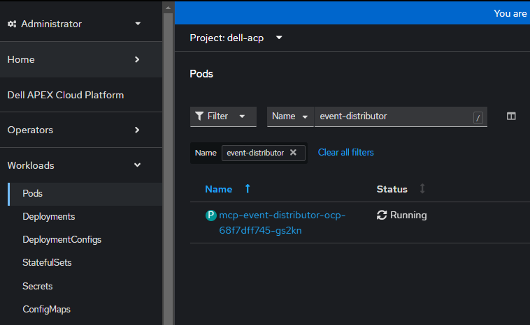Click the event-distributor search input field
This screenshot has width=530, height=325.
pyautogui.click(x=401, y=116)
